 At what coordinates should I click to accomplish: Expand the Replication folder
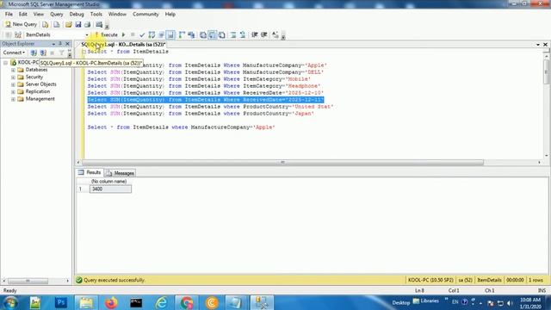[x=14, y=92]
